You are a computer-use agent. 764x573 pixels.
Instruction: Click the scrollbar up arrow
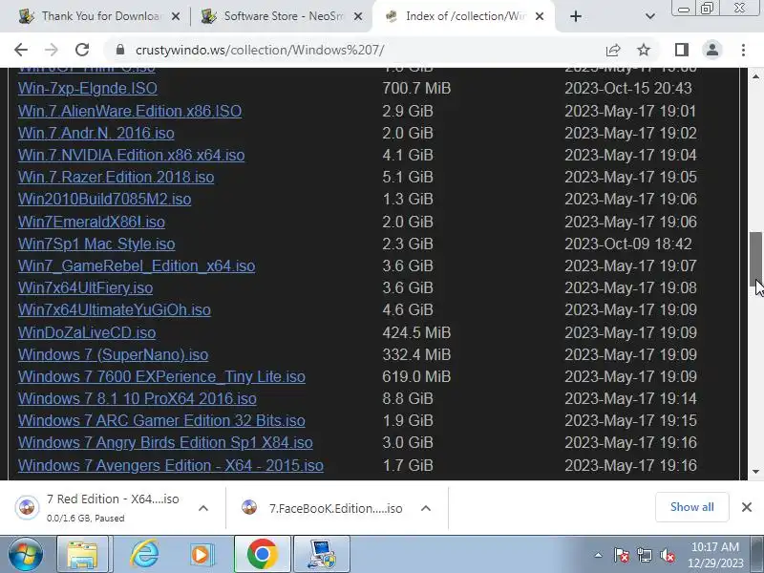click(x=755, y=76)
